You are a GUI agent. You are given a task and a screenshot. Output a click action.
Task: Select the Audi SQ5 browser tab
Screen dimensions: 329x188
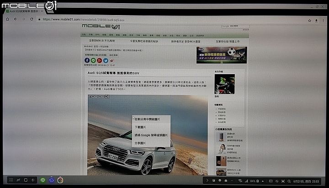click(x=24, y=11)
